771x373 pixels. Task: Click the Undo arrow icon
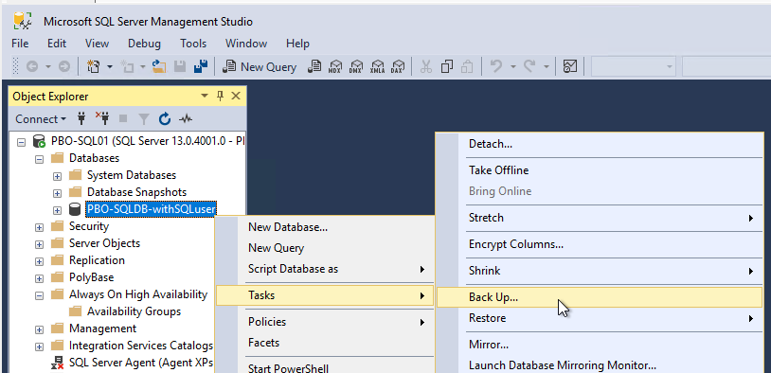[x=496, y=66]
